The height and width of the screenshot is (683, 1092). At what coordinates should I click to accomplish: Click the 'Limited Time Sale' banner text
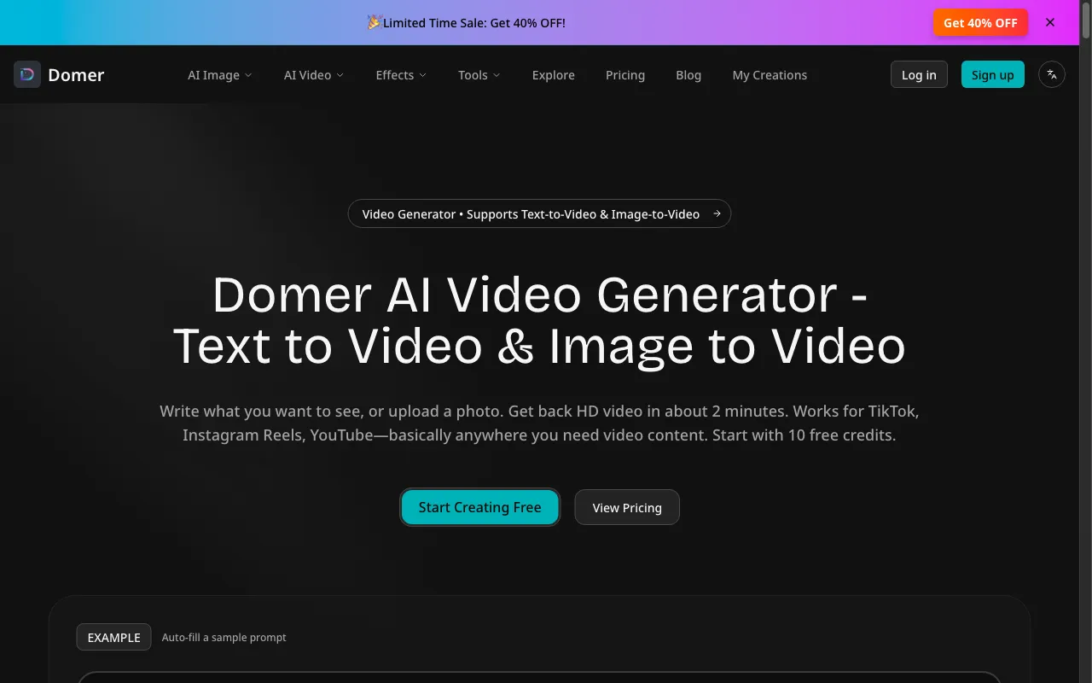pyautogui.click(x=474, y=23)
